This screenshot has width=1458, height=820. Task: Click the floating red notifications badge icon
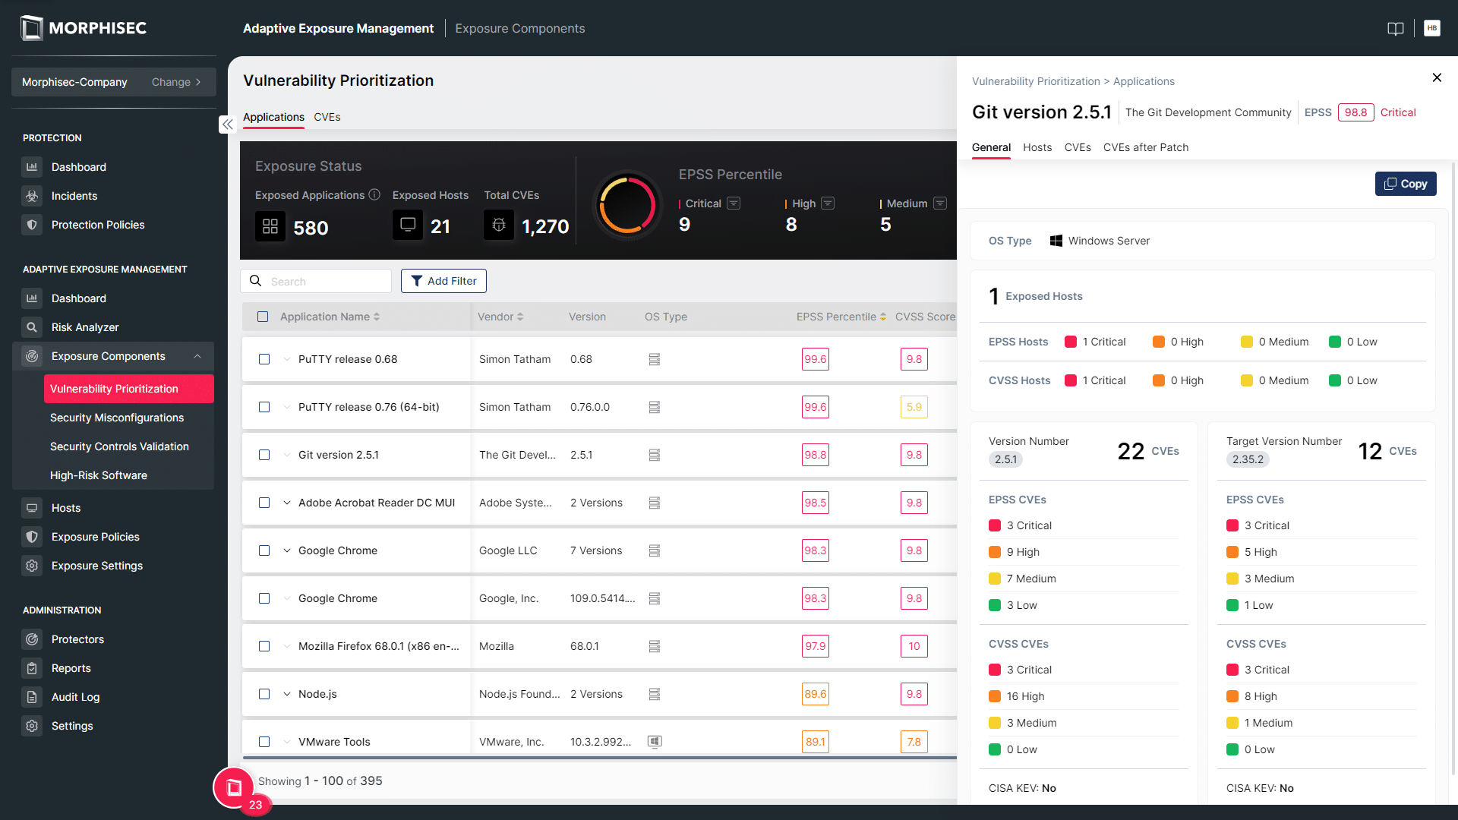[x=235, y=788]
